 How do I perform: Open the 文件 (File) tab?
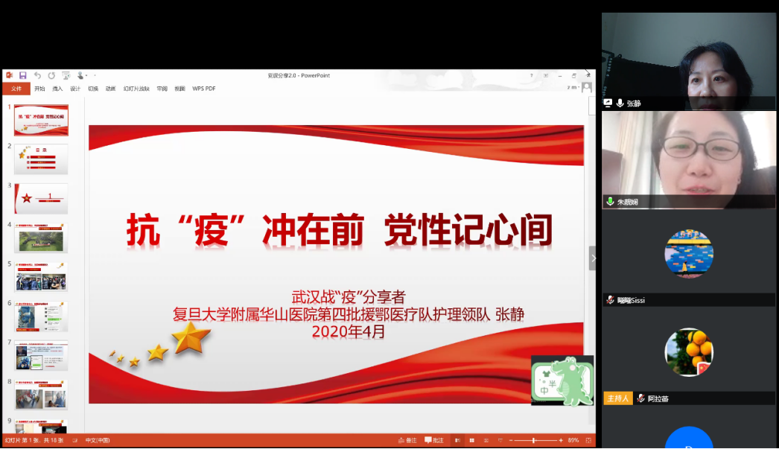click(x=16, y=89)
